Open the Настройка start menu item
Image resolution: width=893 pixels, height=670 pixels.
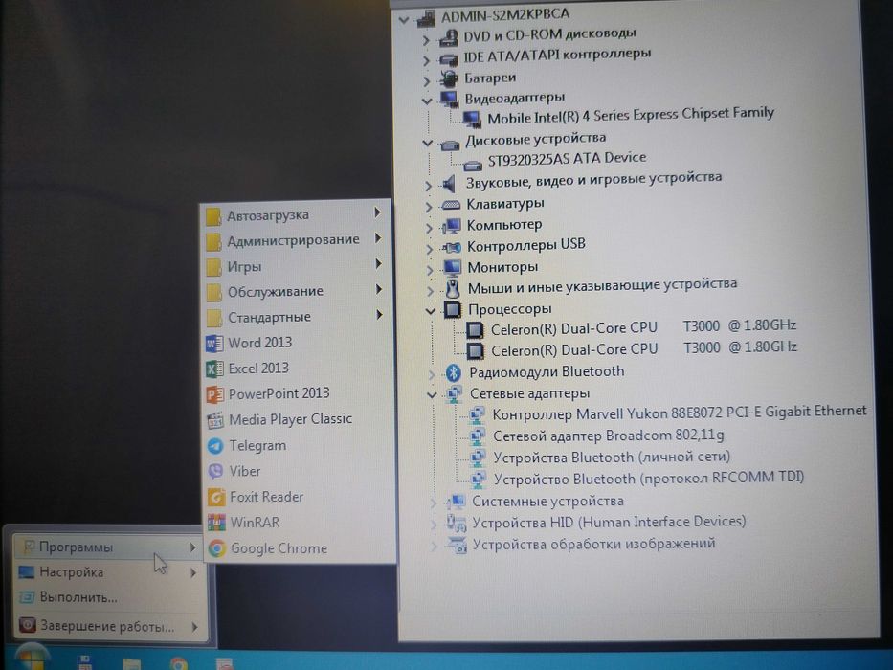[x=106, y=572]
